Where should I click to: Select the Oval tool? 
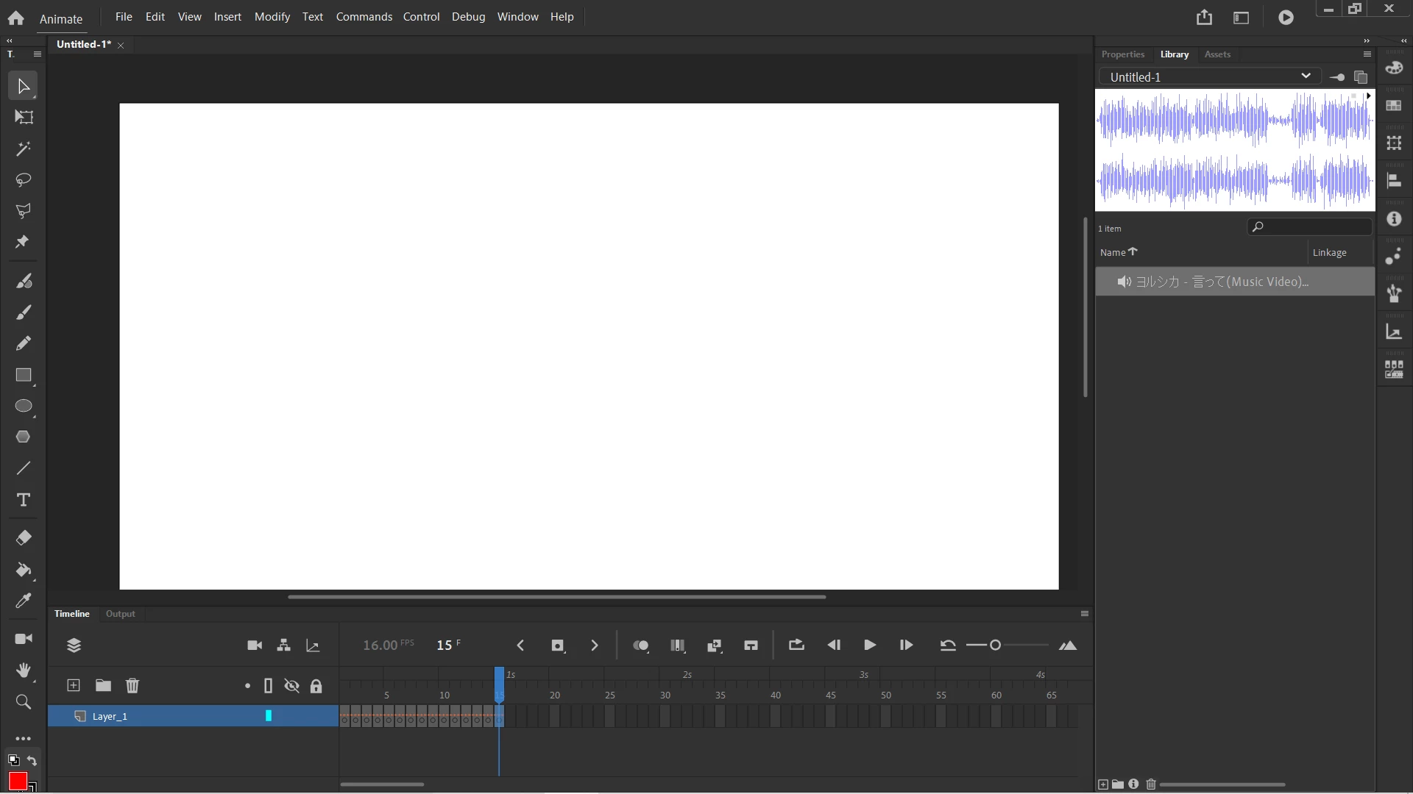24,407
